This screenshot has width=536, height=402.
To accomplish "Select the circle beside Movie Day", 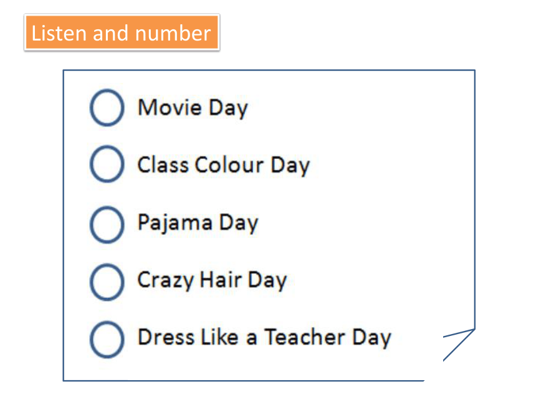I will coord(107,108).
